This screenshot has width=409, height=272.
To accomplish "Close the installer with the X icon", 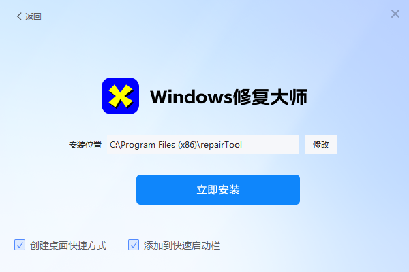I will [x=395, y=14].
